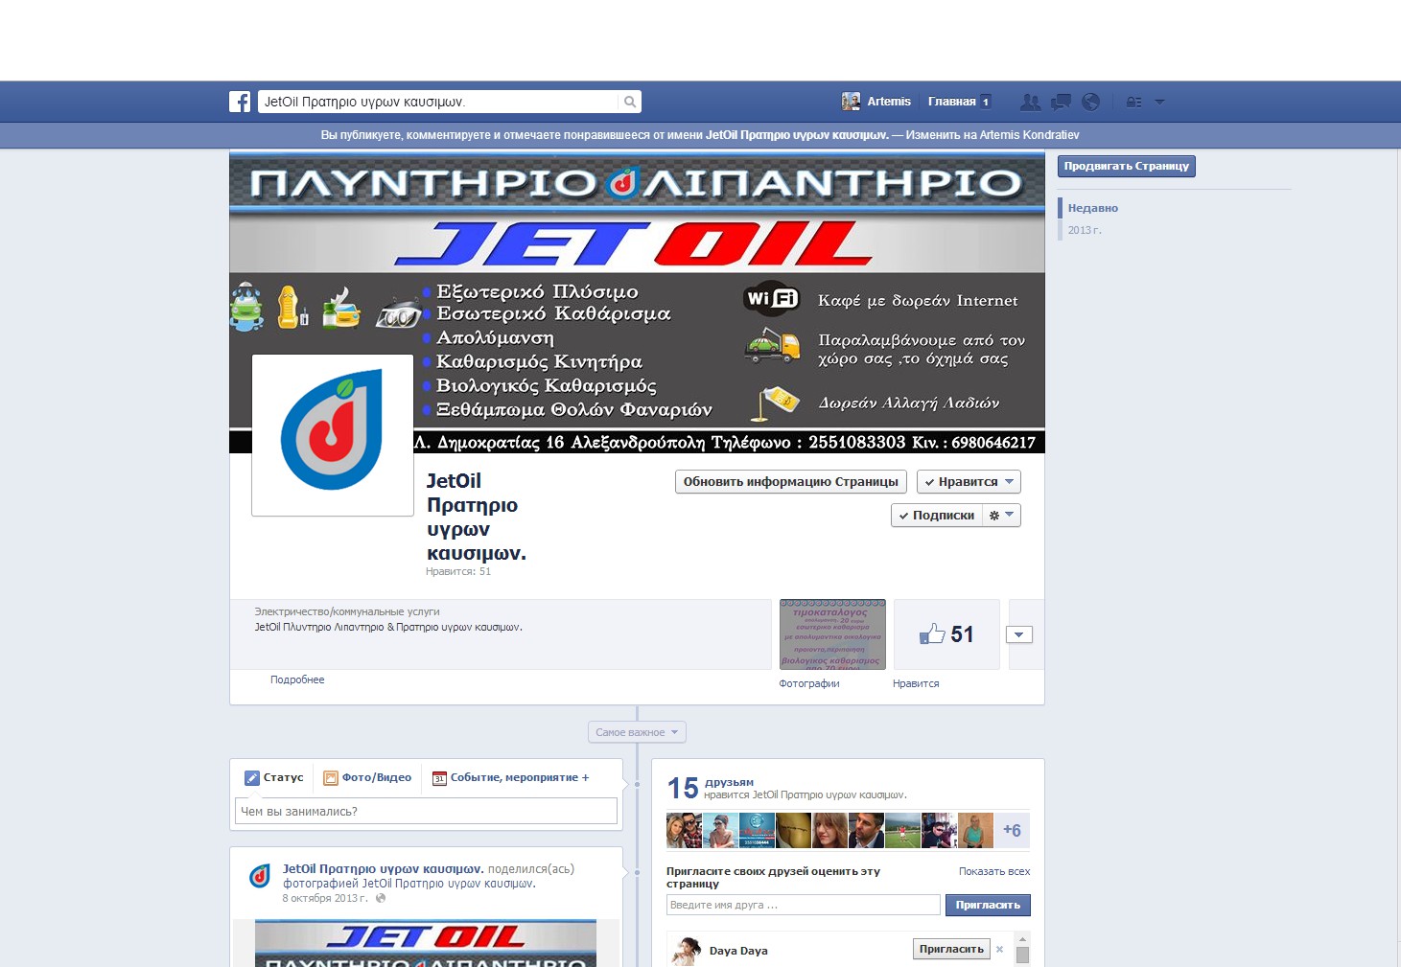Click Показать всех link
The height and width of the screenshot is (967, 1401).
[994, 871]
